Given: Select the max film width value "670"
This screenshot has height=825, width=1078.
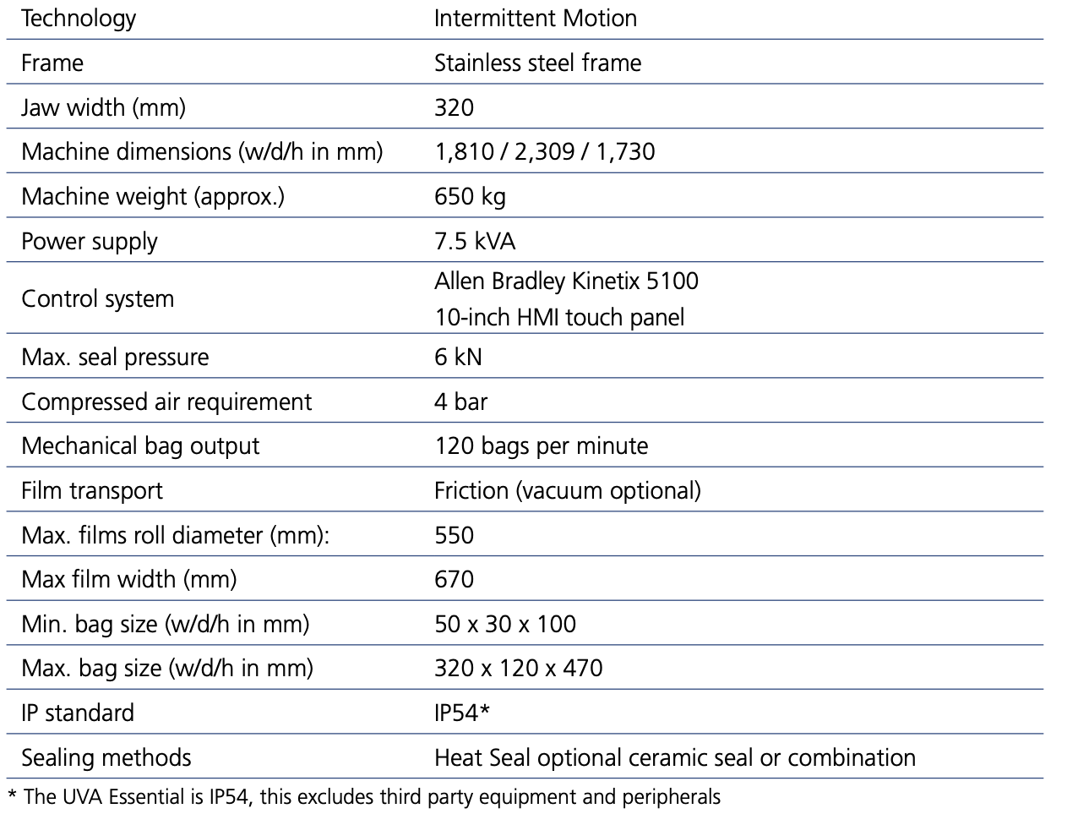Looking at the screenshot, I should (x=454, y=580).
